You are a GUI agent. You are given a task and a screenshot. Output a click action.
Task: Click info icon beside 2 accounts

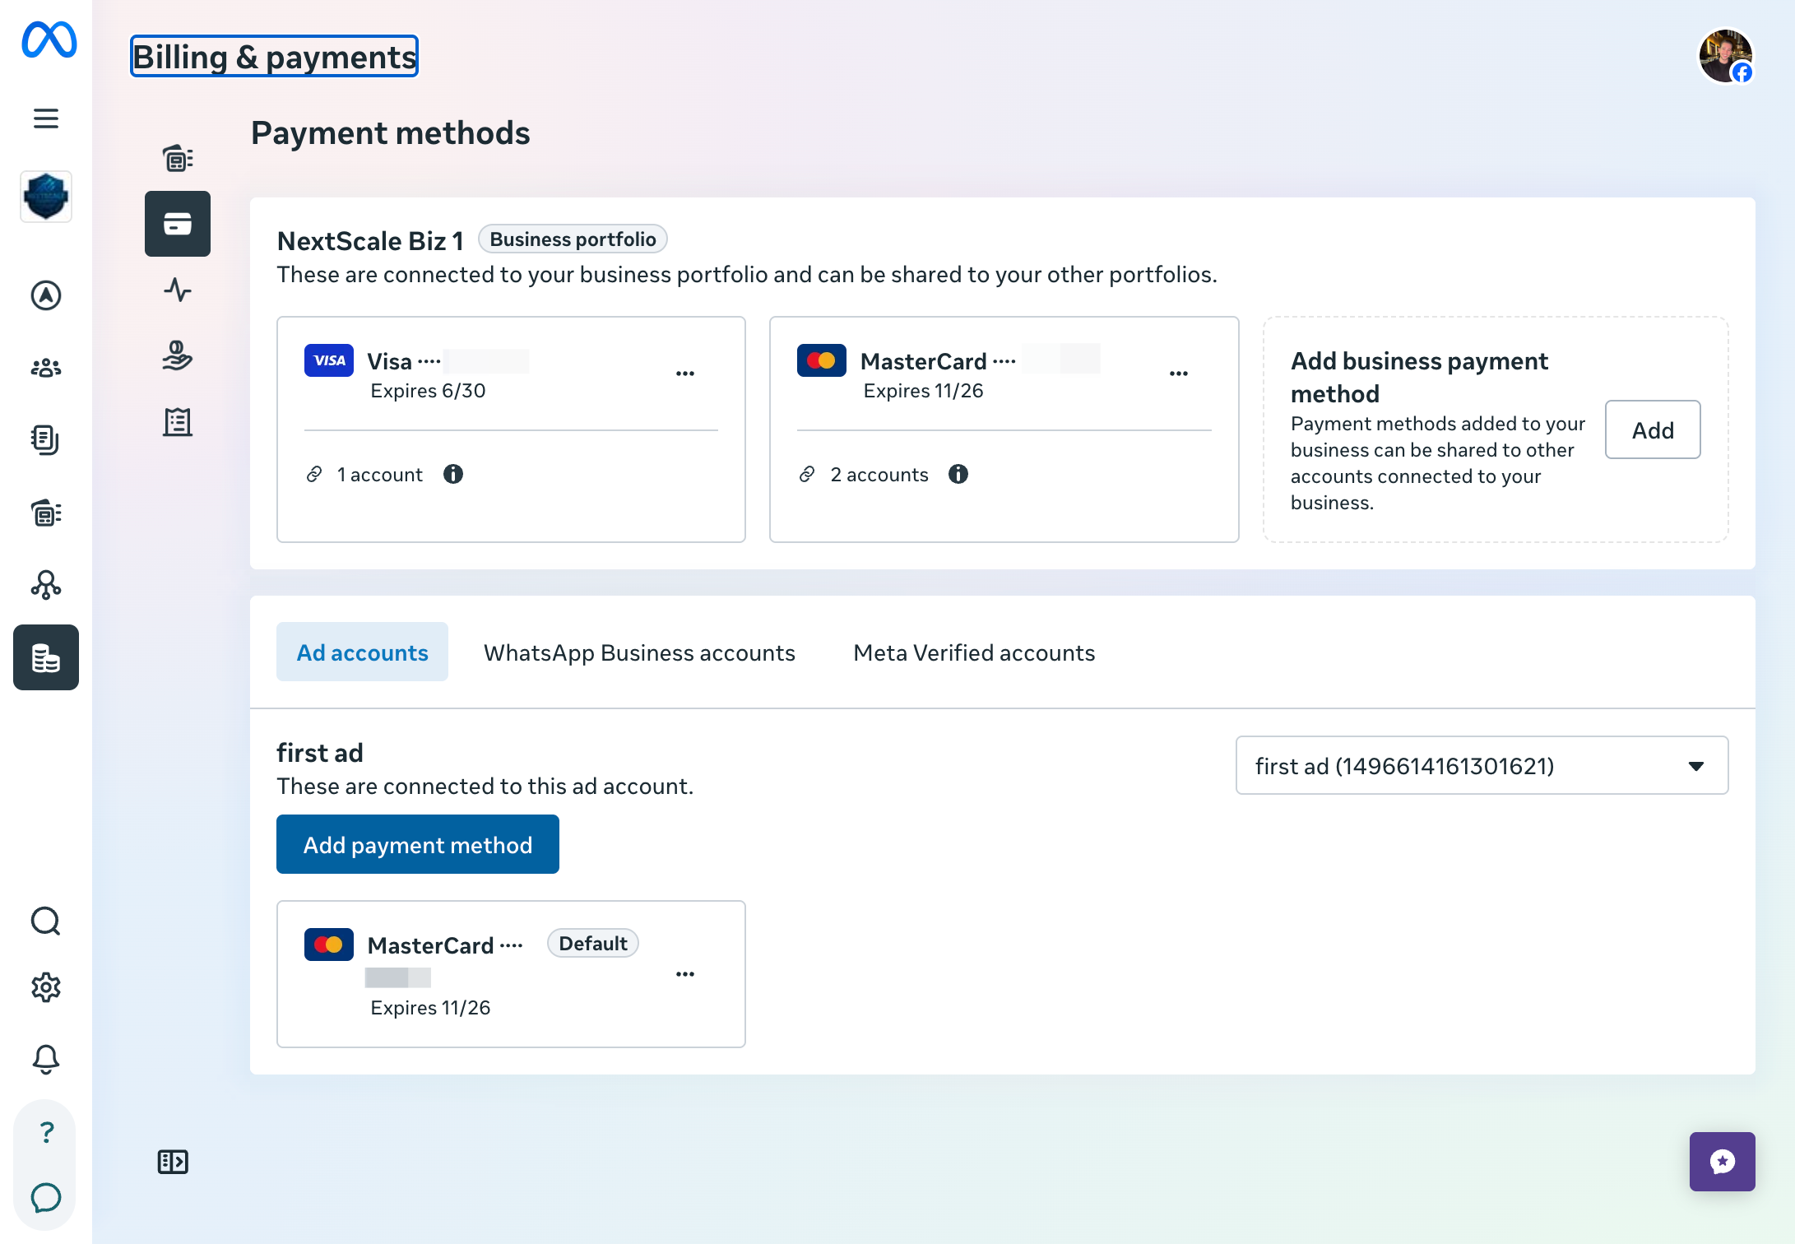(958, 474)
